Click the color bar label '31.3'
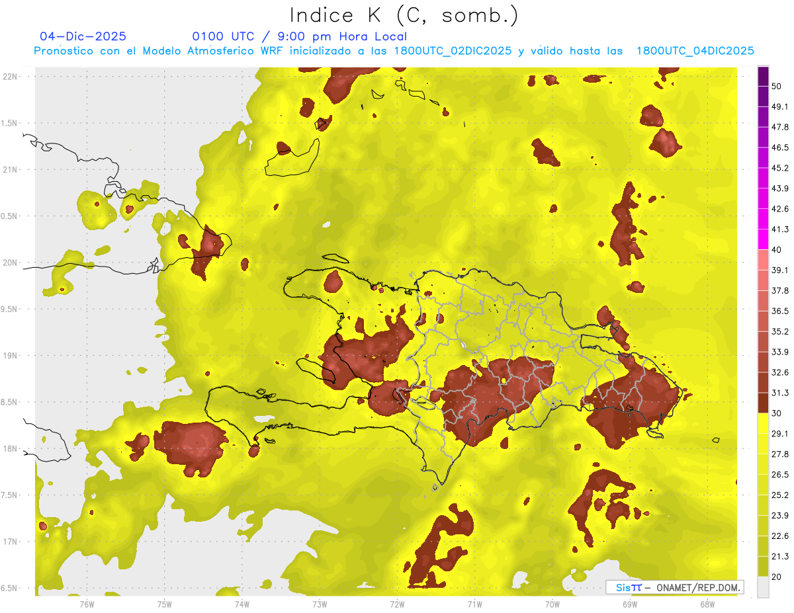Image resolution: width=794 pixels, height=613 pixels. pyautogui.click(x=780, y=393)
